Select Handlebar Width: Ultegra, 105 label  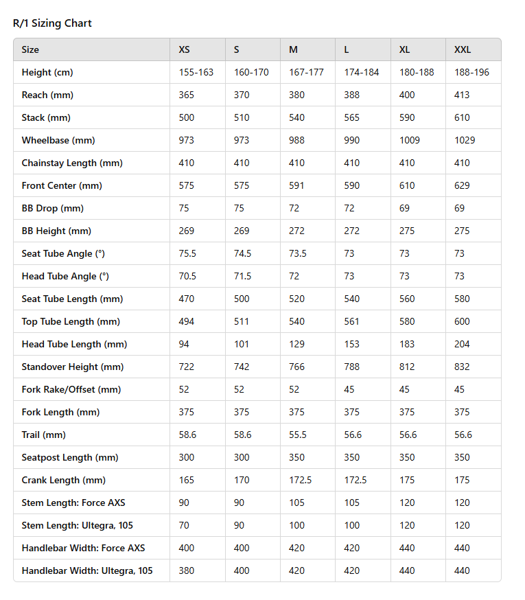(x=87, y=570)
